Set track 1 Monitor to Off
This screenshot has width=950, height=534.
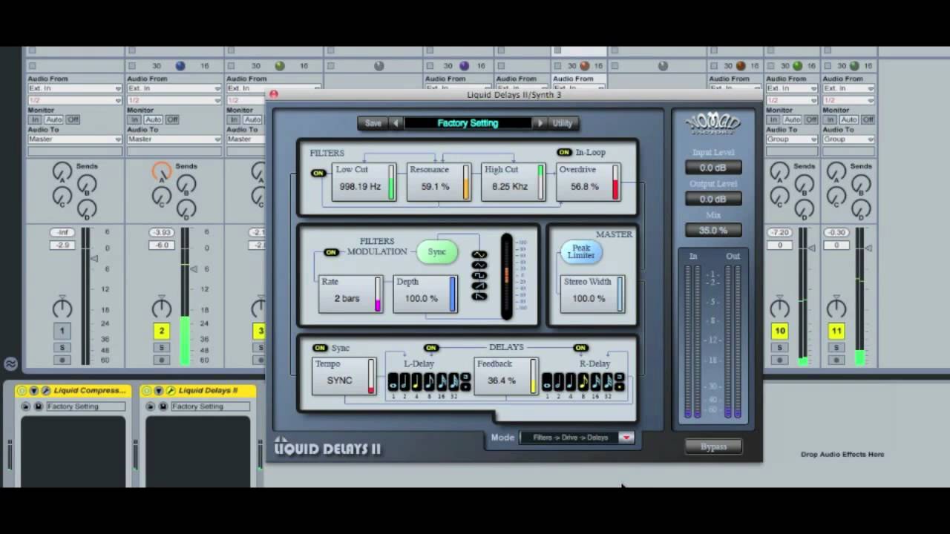[x=73, y=119]
